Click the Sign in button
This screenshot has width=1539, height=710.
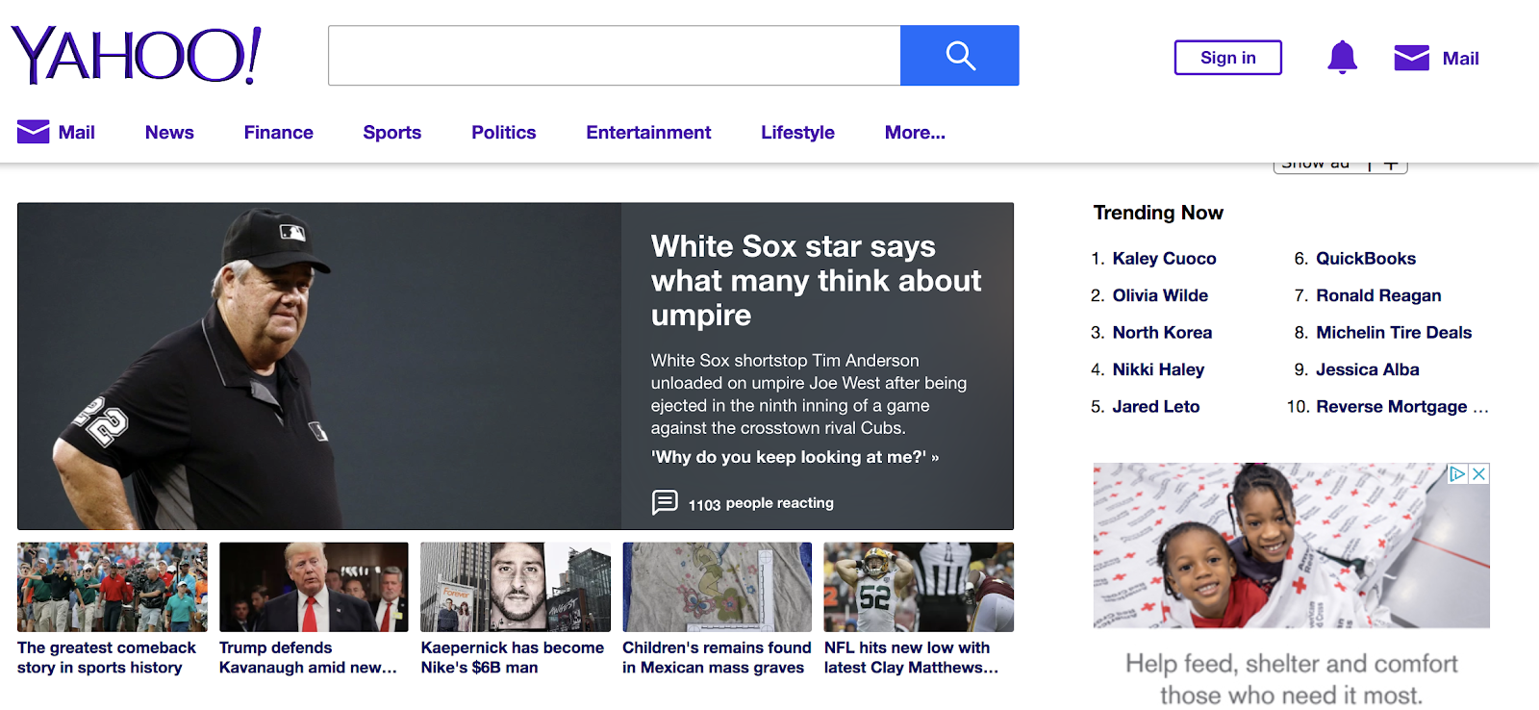pos(1228,58)
